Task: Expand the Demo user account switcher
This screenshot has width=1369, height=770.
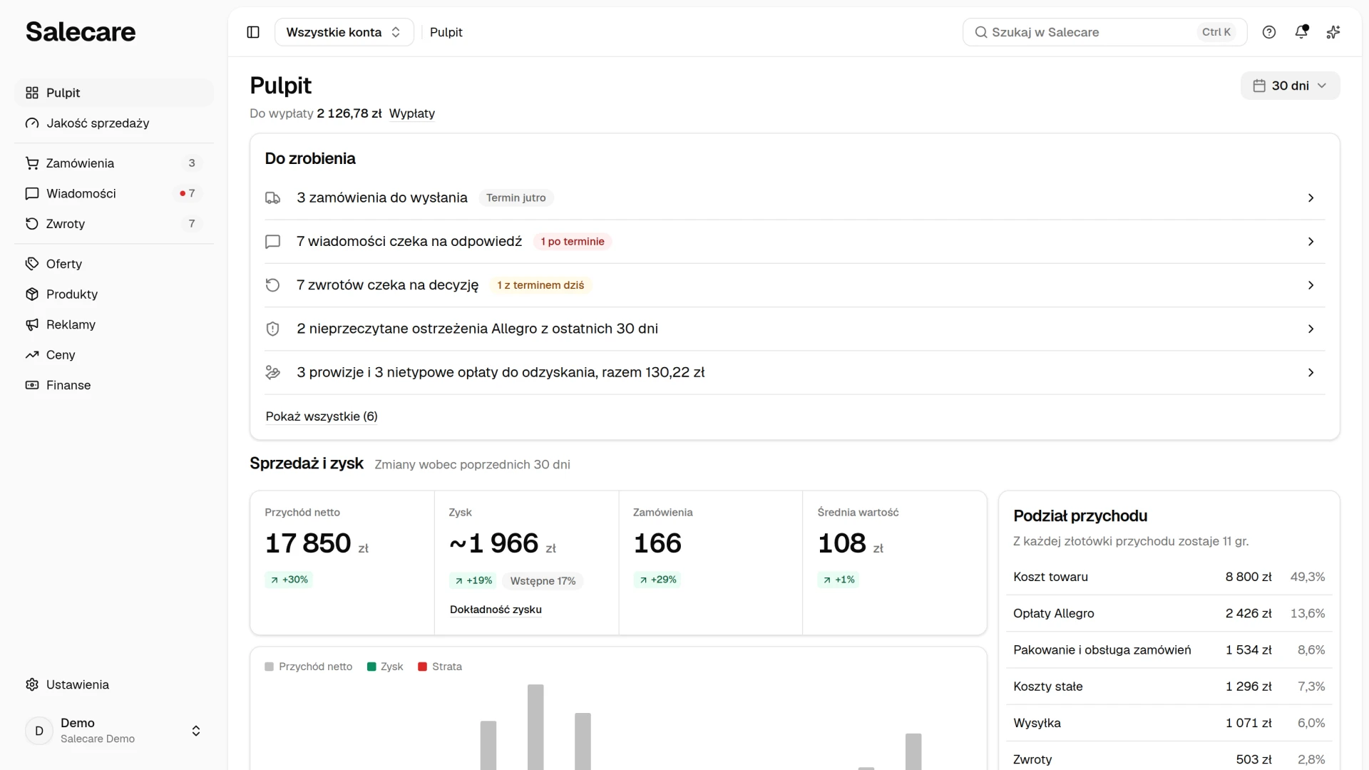Action: pos(114,731)
